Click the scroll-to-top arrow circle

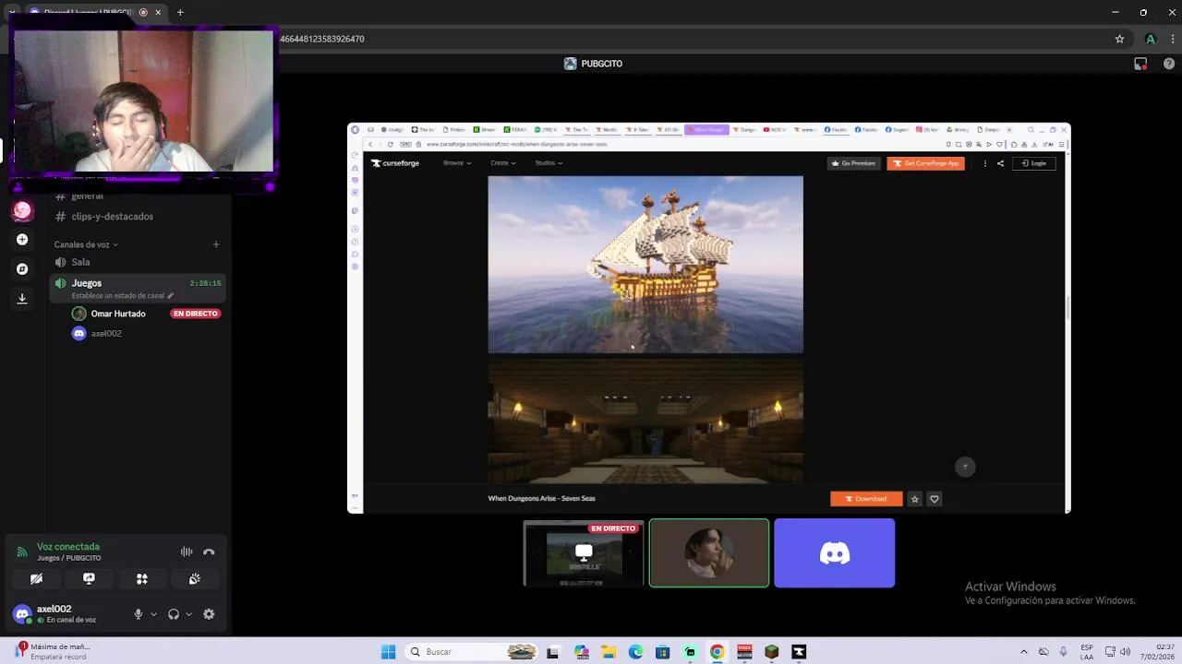point(965,467)
